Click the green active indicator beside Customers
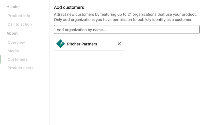203x125 pixels. (1, 59)
